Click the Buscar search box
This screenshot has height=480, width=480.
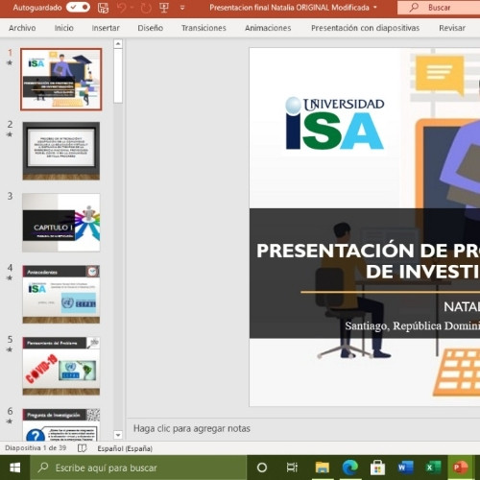pyautogui.click(x=439, y=8)
